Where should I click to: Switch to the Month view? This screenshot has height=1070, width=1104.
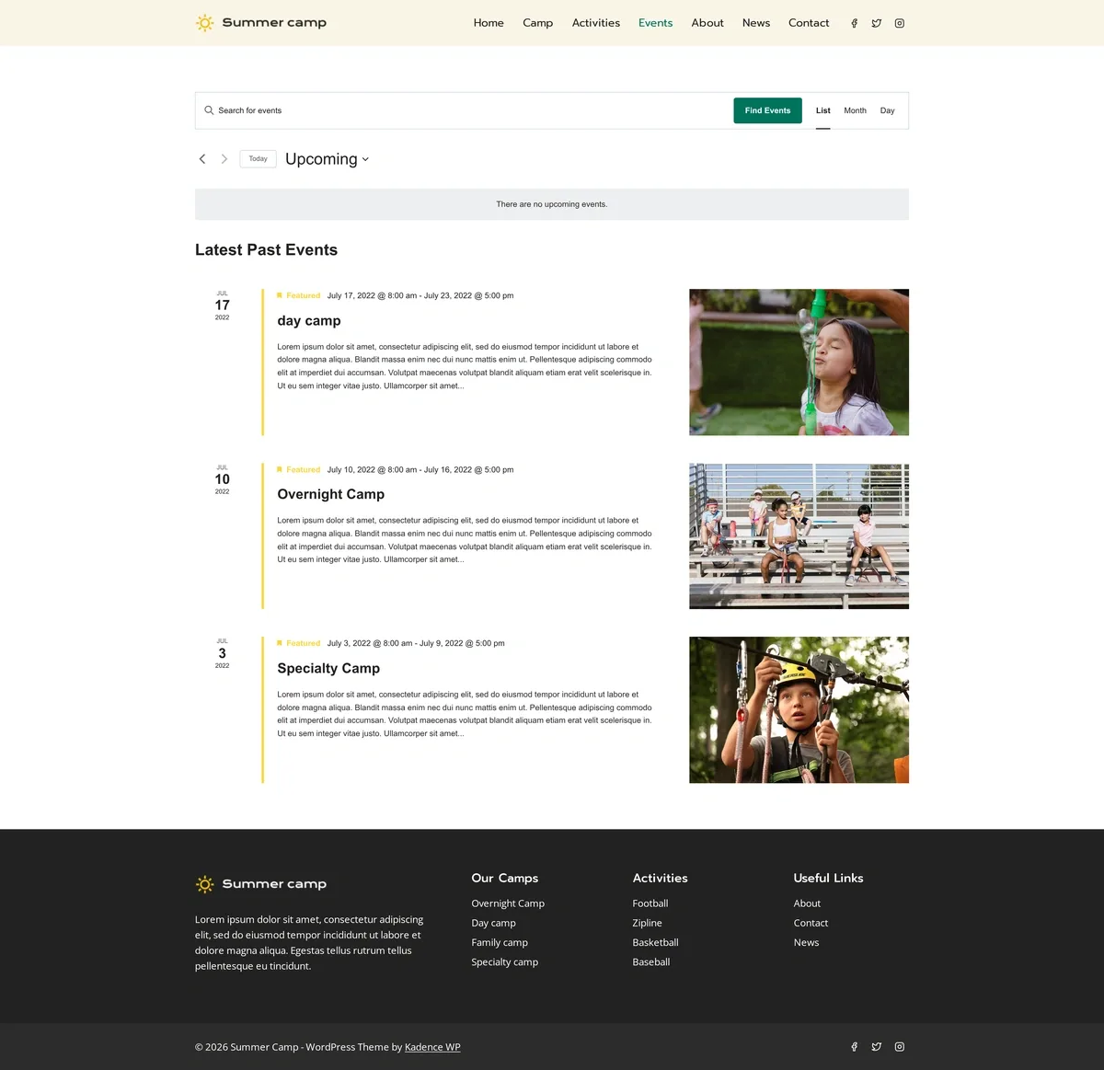point(855,110)
